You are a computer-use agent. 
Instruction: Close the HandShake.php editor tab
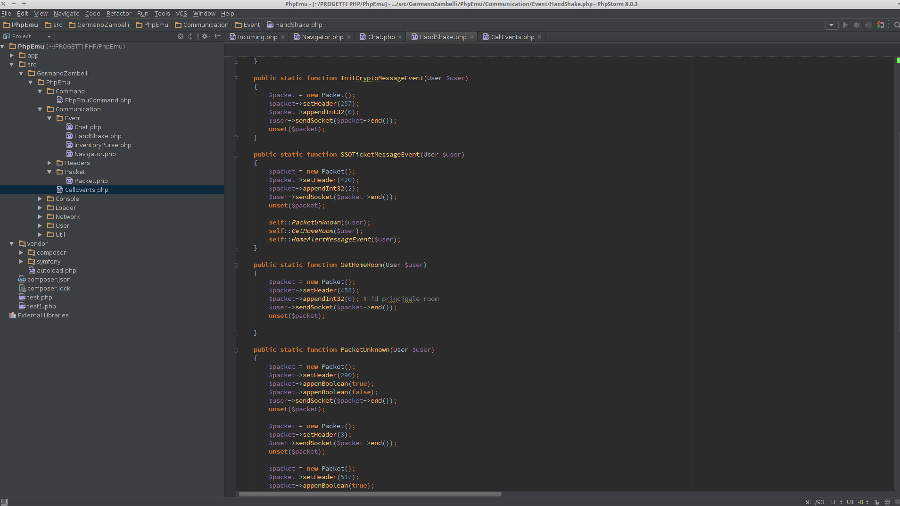(472, 37)
